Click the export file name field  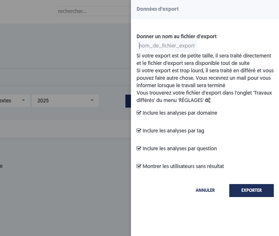[167, 46]
